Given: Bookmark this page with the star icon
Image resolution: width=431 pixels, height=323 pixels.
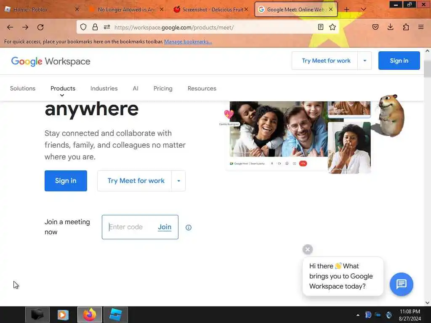Looking at the screenshot, I should tap(333, 27).
